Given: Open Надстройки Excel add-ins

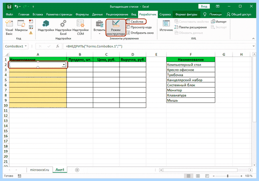Looking at the screenshot, I should coord(63,27).
